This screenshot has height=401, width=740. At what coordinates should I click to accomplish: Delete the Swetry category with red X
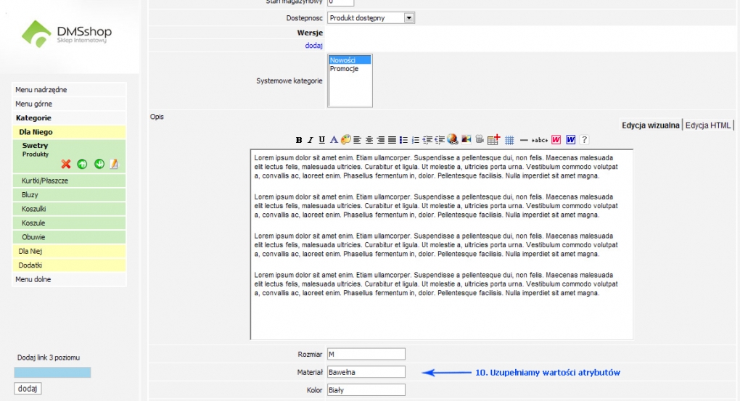(65, 164)
